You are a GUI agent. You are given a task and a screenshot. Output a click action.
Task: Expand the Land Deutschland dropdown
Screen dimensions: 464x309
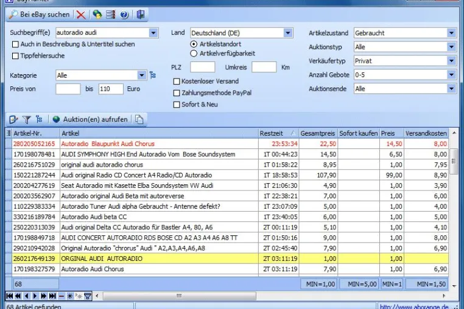(x=287, y=33)
